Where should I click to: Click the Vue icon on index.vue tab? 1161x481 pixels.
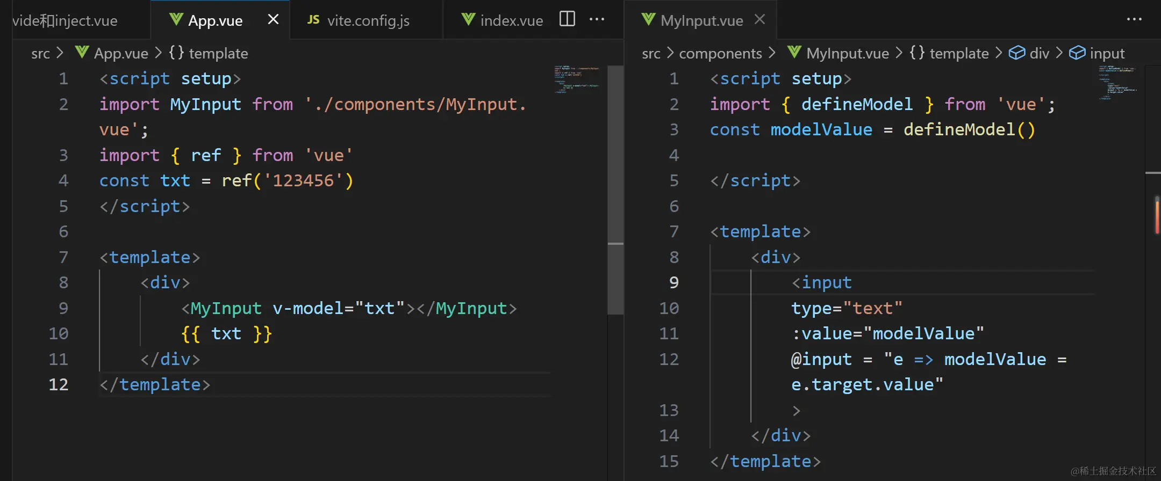(x=468, y=19)
